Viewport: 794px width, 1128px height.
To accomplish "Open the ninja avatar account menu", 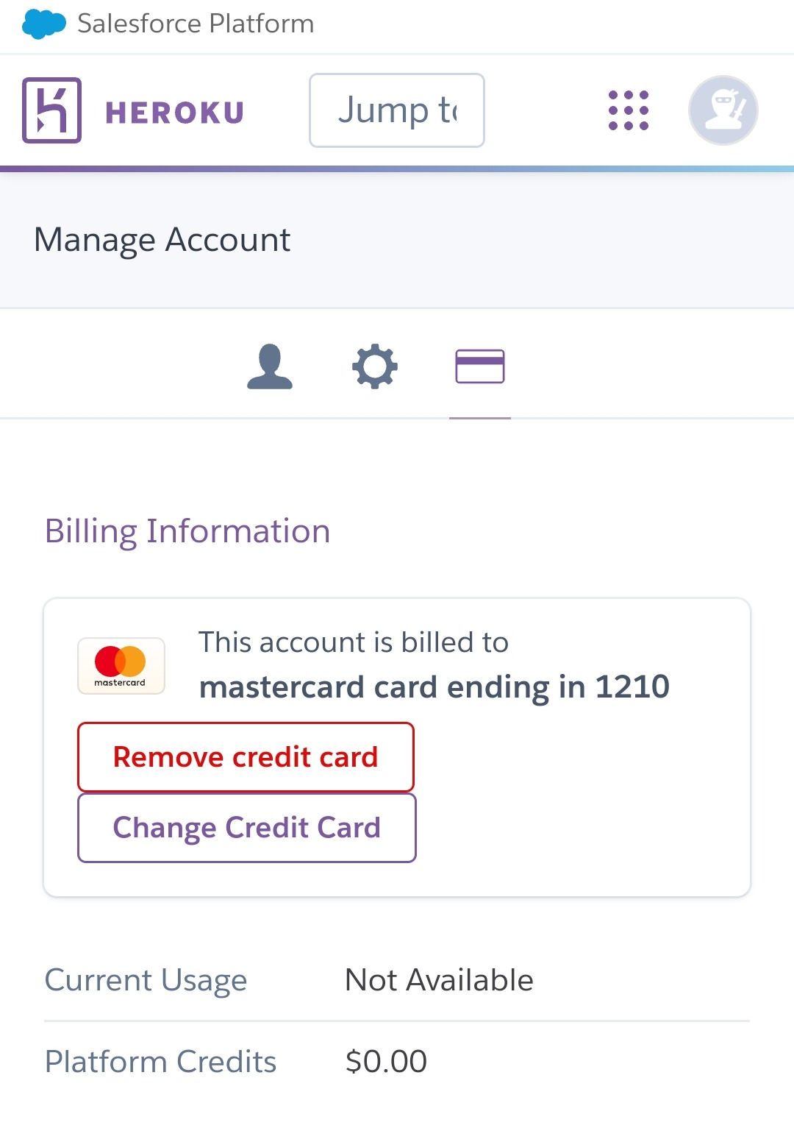I will pos(723,110).
